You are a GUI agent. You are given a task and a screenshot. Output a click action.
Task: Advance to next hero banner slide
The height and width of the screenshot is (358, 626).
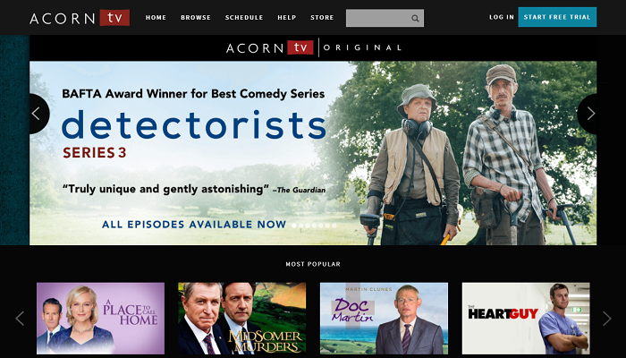point(588,114)
